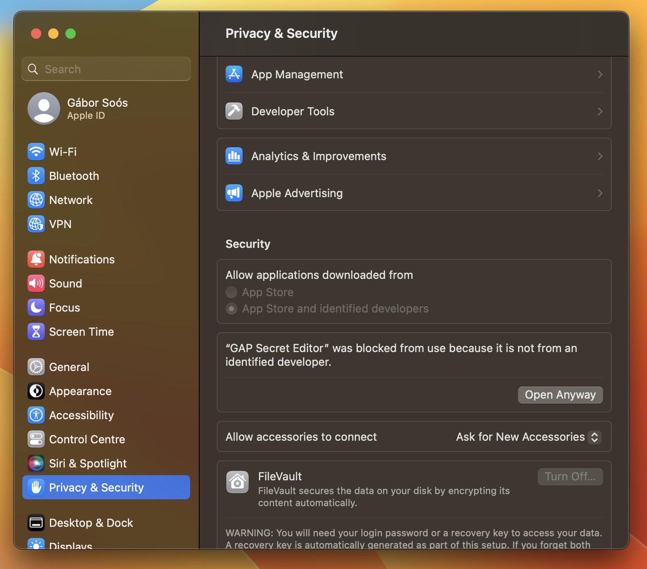647x569 pixels.
Task: Click the green zoom window button
Action: click(71, 34)
